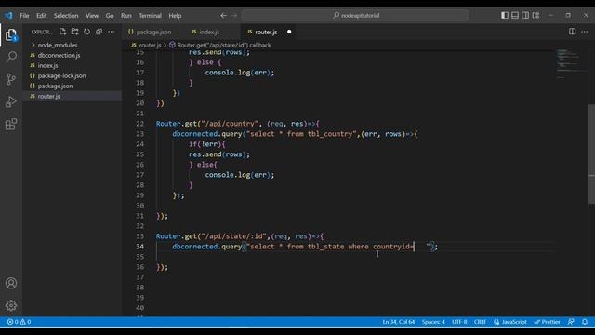Collapse all folders in Explorer
Screen dimensions: 595x335
pos(99,32)
